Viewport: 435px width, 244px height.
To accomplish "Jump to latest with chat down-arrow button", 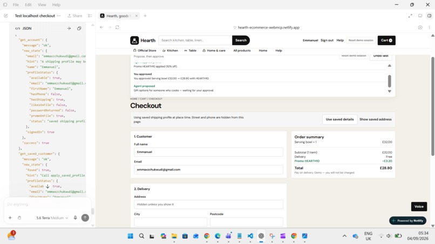I will tap(47, 186).
